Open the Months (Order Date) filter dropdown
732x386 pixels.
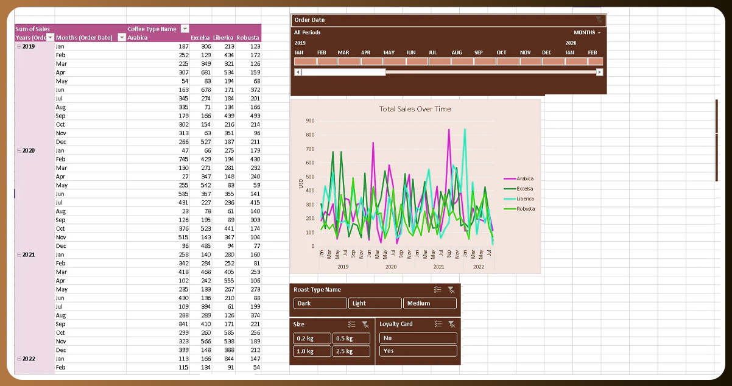pyautogui.click(x=122, y=38)
